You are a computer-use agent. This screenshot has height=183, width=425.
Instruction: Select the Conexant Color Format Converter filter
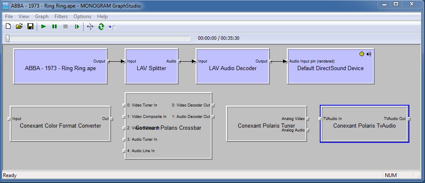point(60,124)
